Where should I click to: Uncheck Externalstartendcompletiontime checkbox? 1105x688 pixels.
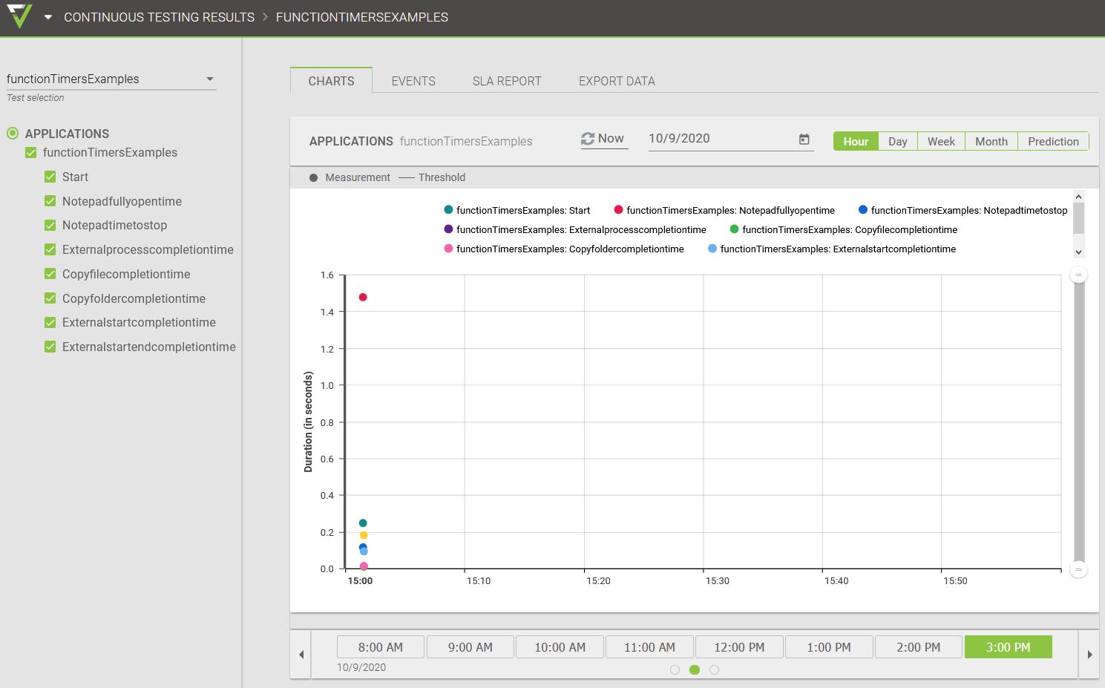pos(50,347)
